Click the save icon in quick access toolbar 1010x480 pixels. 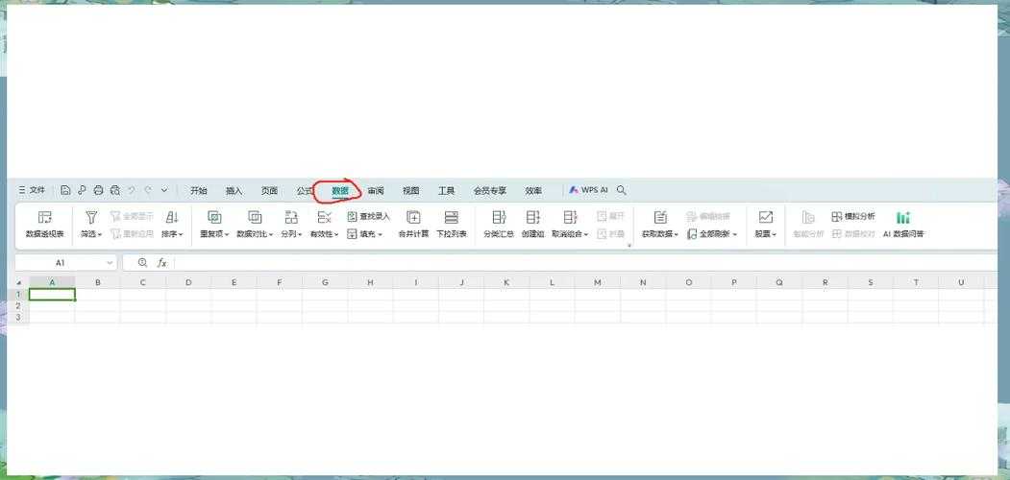[65, 190]
